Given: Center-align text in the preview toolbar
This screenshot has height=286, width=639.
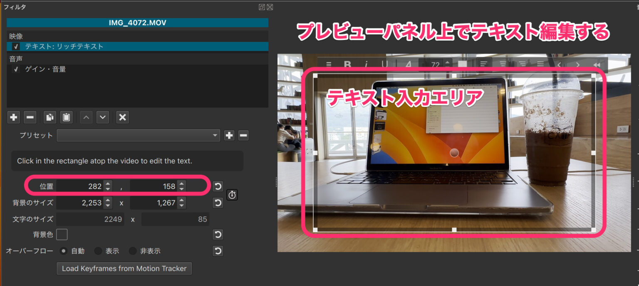Looking at the screenshot, I should point(502,63).
